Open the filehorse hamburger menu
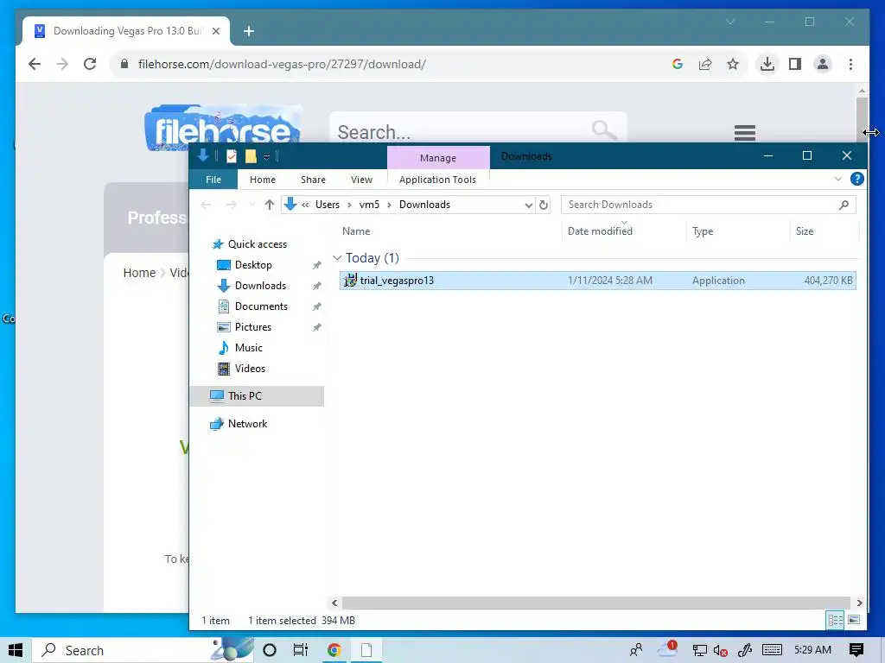This screenshot has width=885, height=663. (744, 133)
